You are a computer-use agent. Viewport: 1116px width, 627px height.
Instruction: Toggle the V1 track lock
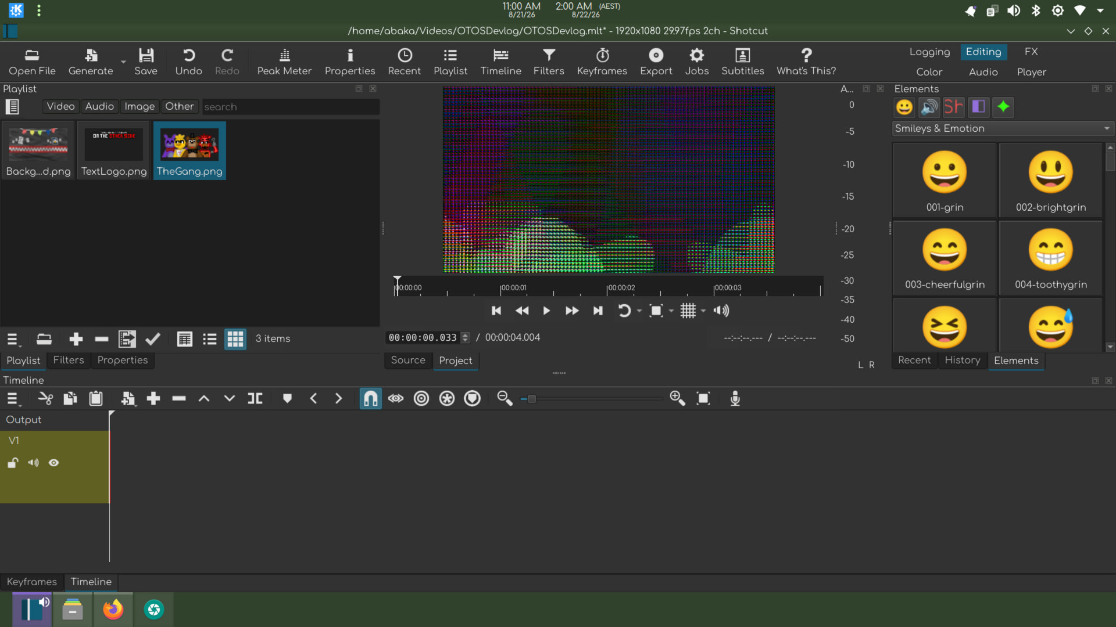click(x=13, y=463)
